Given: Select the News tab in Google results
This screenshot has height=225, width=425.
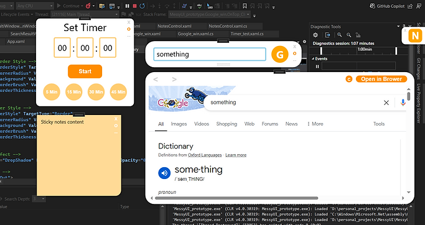Looking at the screenshot, I should point(291,124).
